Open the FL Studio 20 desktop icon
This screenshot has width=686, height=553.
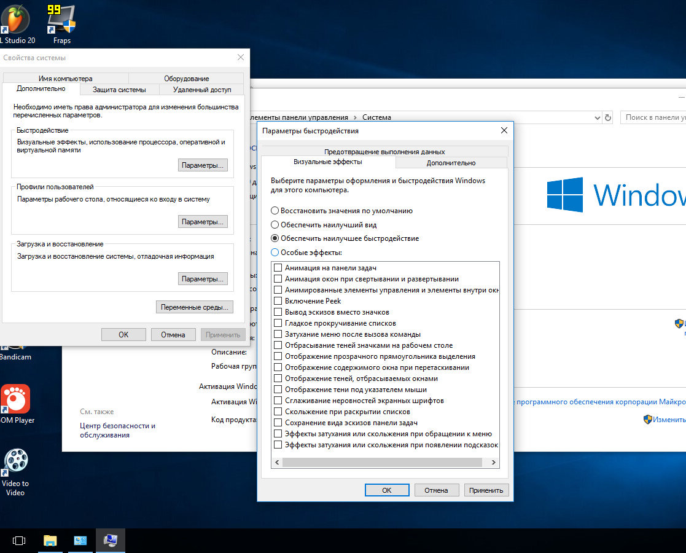click(x=17, y=24)
